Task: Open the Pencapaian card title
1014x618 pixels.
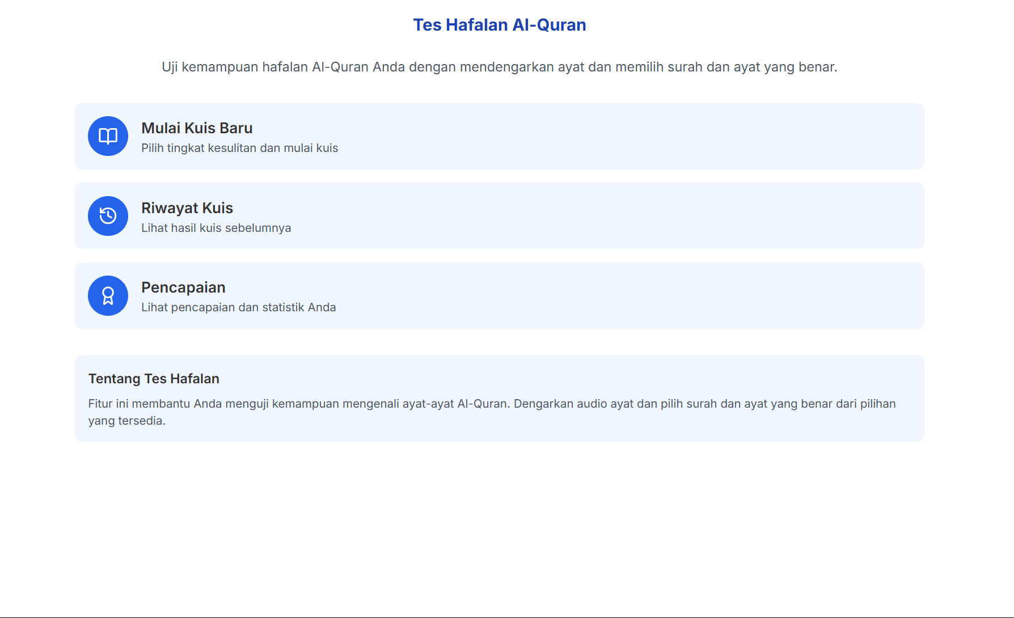Action: point(183,287)
